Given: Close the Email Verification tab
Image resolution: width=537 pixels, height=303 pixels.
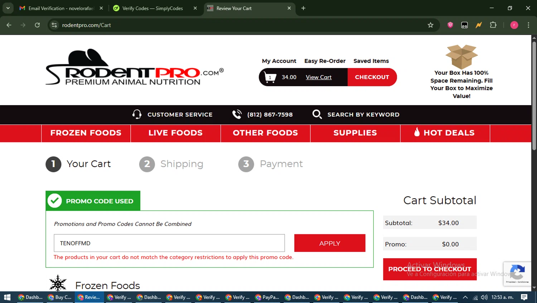Looking at the screenshot, I should point(101,8).
